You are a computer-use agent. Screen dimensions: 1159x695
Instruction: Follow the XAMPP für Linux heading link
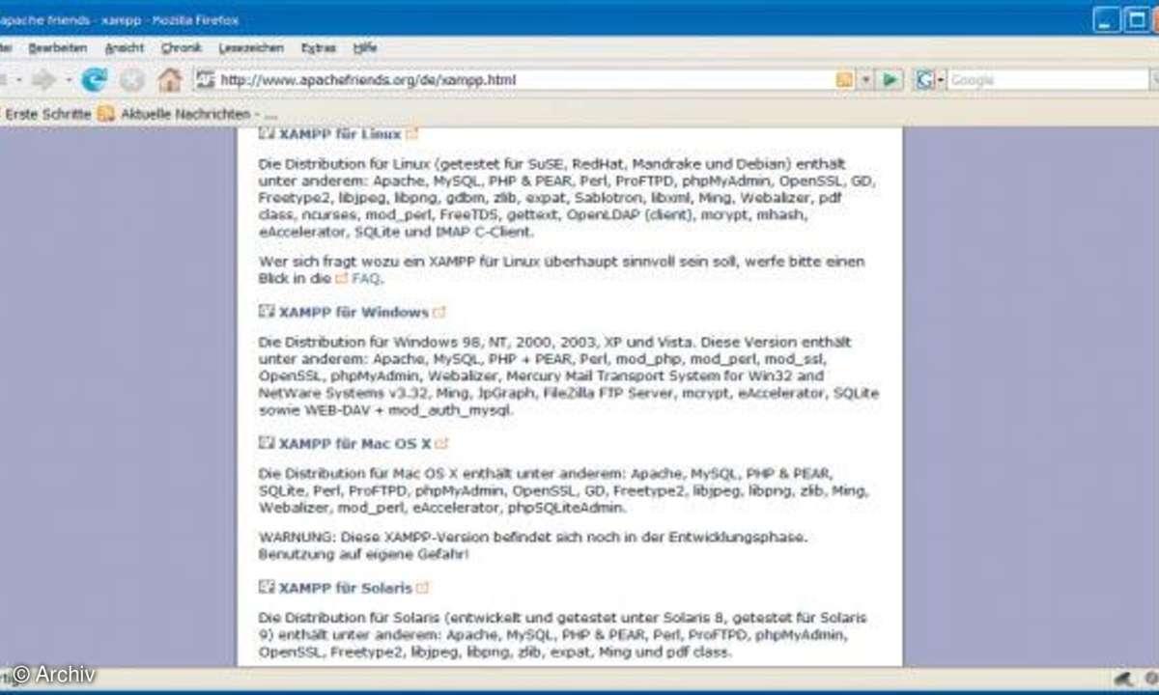tap(340, 134)
